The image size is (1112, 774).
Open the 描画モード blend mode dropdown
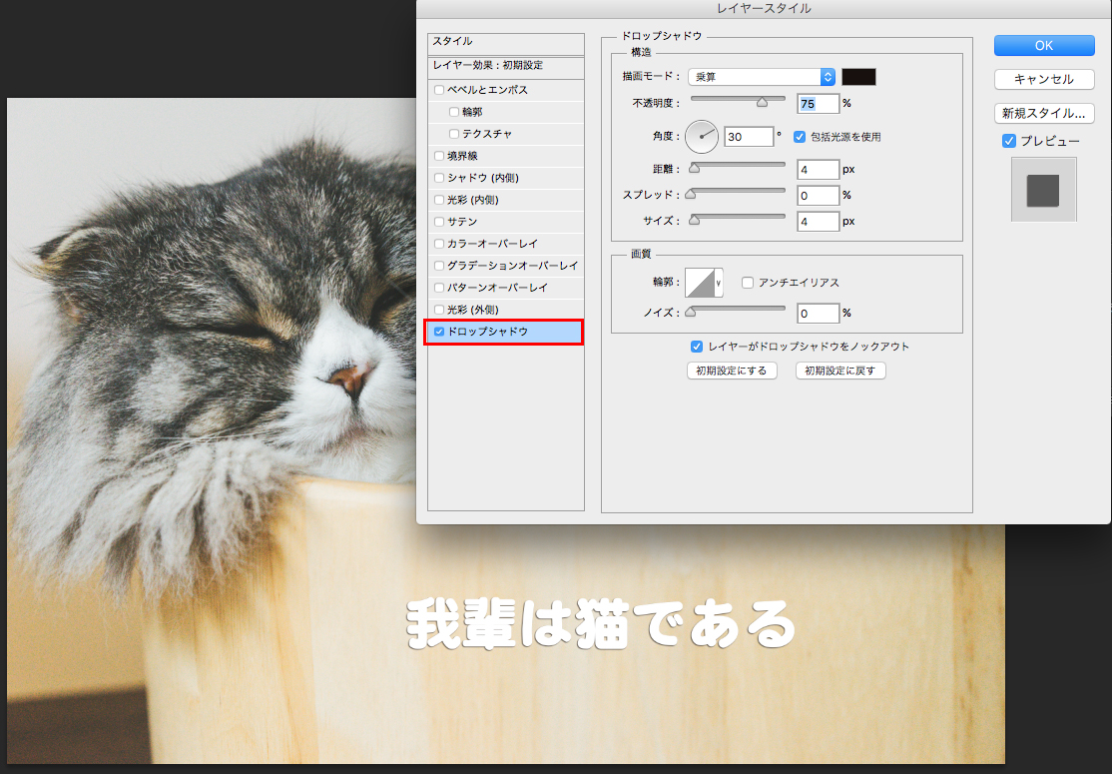coord(761,77)
